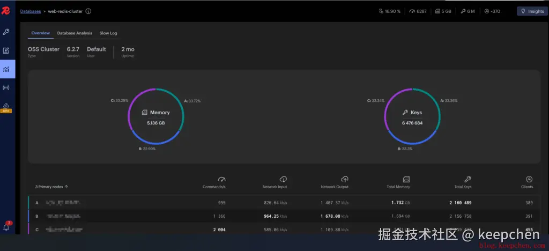Click the Total Memory column chip icon
Image resolution: width=549 pixels, height=251 pixels.
click(406, 179)
